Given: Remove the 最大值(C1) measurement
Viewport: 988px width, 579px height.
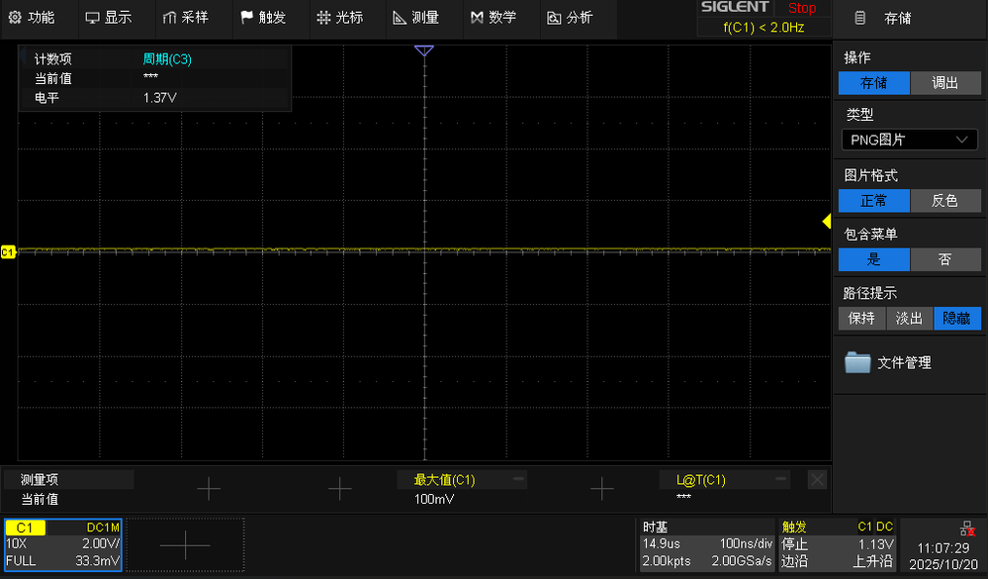Looking at the screenshot, I should pyautogui.click(x=518, y=479).
